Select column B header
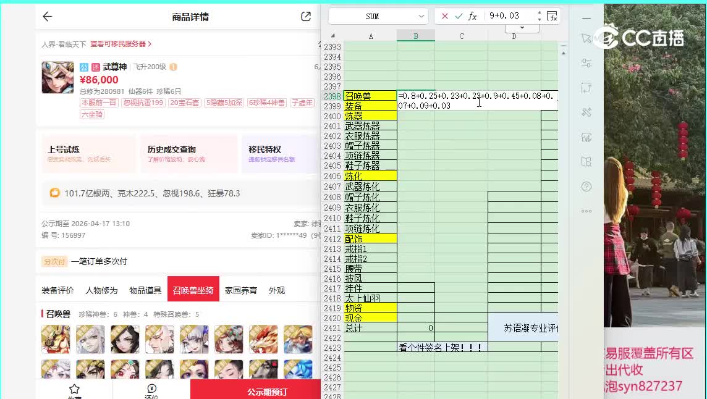The width and height of the screenshot is (707, 399). [415, 36]
